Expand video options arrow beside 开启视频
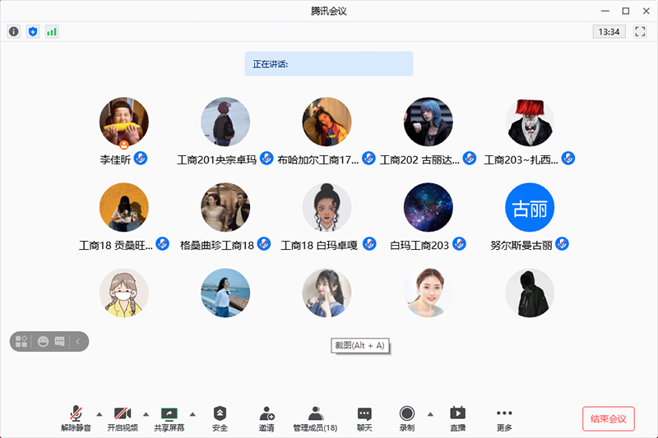This screenshot has height=438, width=658. click(146, 413)
